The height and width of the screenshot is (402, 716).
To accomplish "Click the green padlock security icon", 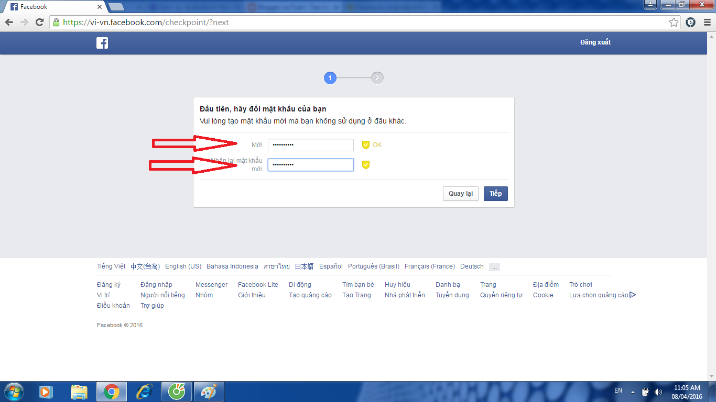I will 57,23.
